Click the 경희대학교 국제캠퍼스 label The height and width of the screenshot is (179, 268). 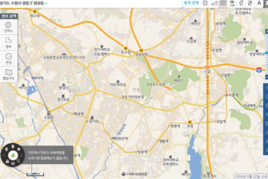point(171,162)
